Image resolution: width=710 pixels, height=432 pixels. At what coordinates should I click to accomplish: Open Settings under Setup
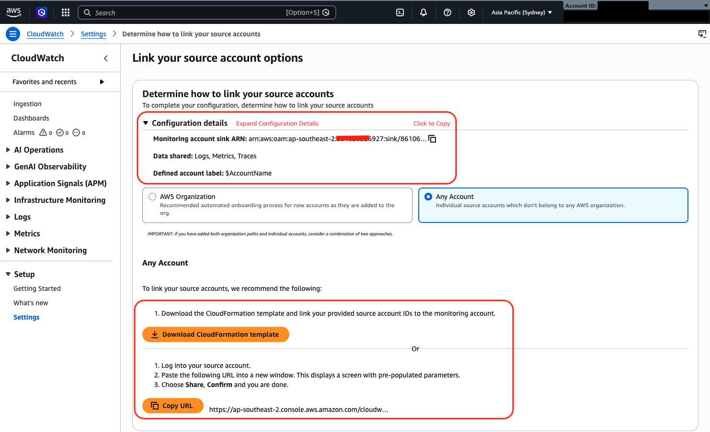point(26,317)
